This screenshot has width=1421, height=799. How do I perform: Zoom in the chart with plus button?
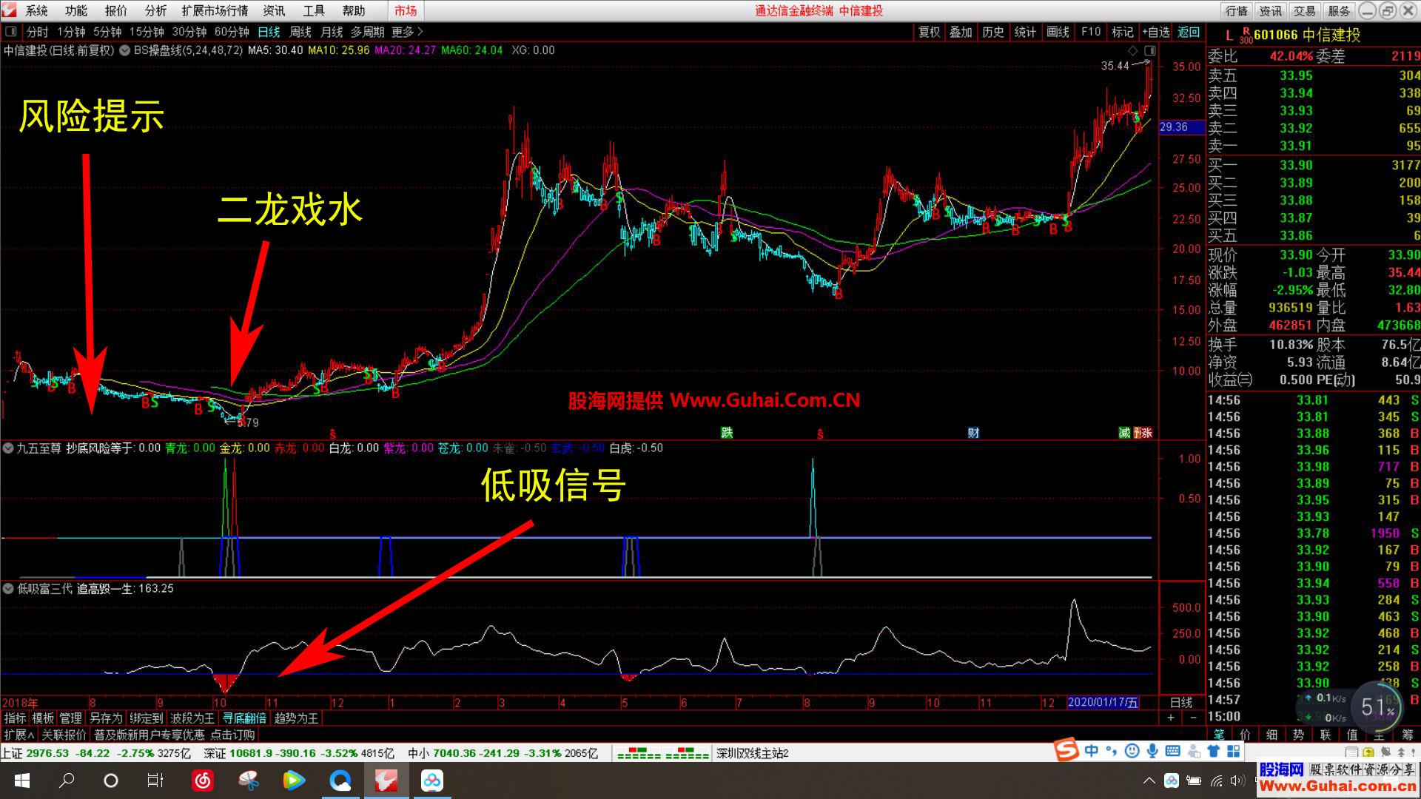[1171, 718]
